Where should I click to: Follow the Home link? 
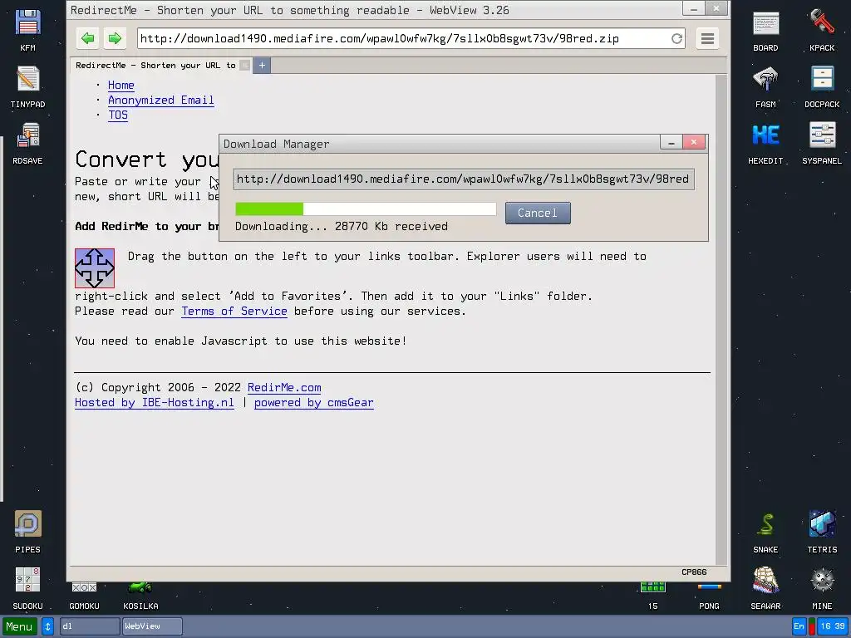pyautogui.click(x=121, y=86)
